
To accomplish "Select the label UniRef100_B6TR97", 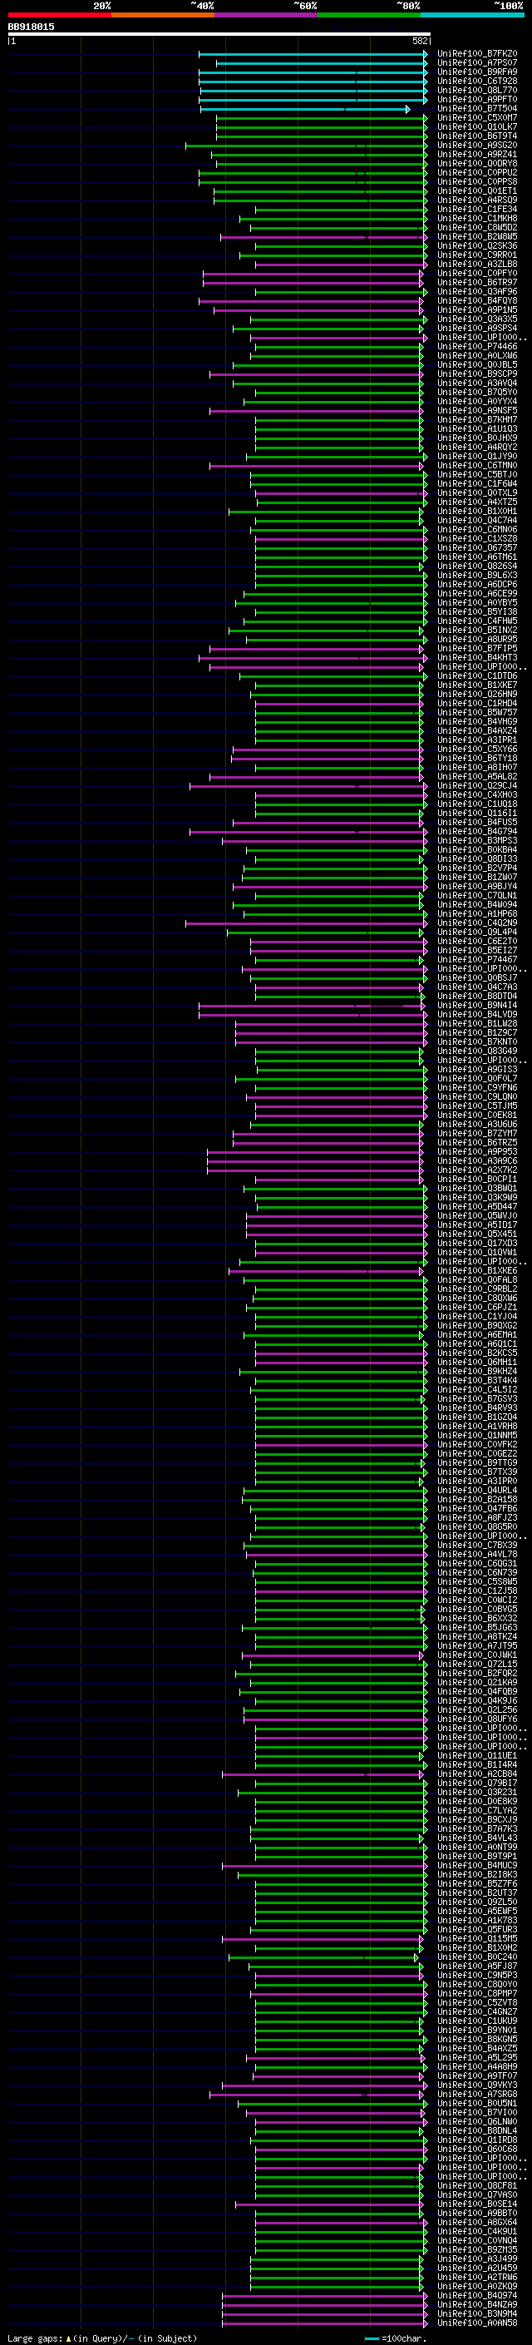I will (x=476, y=282).
